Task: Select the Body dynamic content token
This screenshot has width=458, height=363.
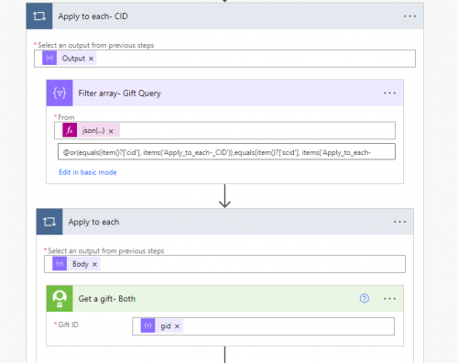Action: pyautogui.click(x=80, y=264)
